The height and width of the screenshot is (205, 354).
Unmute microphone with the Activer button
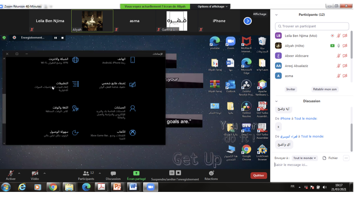[x=11, y=174]
